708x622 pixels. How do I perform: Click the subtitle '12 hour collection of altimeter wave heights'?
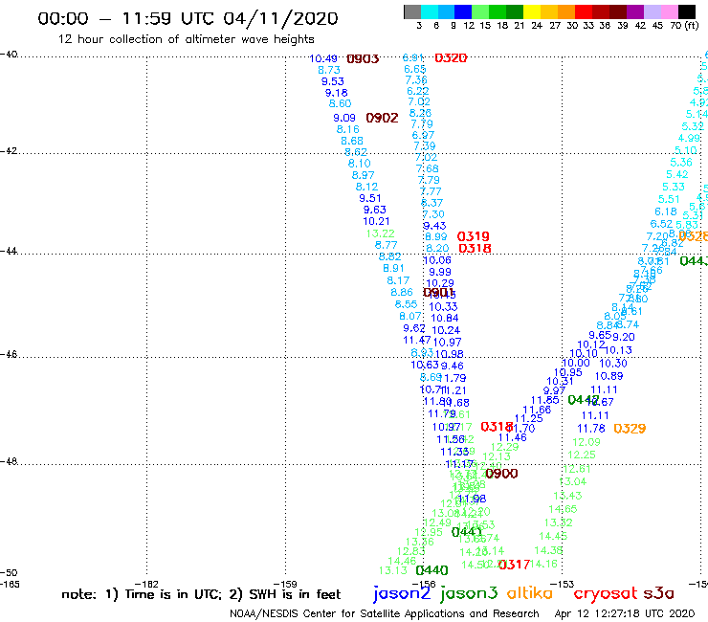pyautogui.click(x=186, y=39)
